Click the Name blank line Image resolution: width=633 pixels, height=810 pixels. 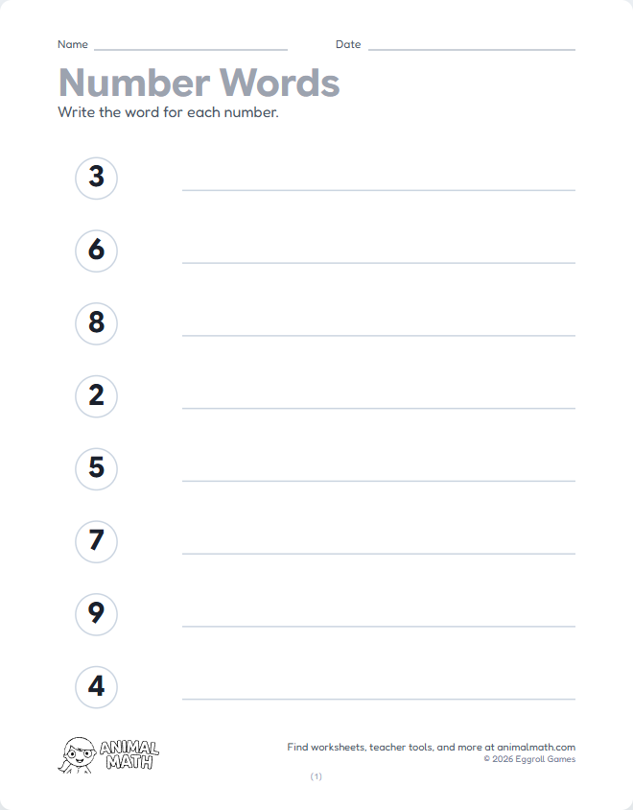click(190, 46)
